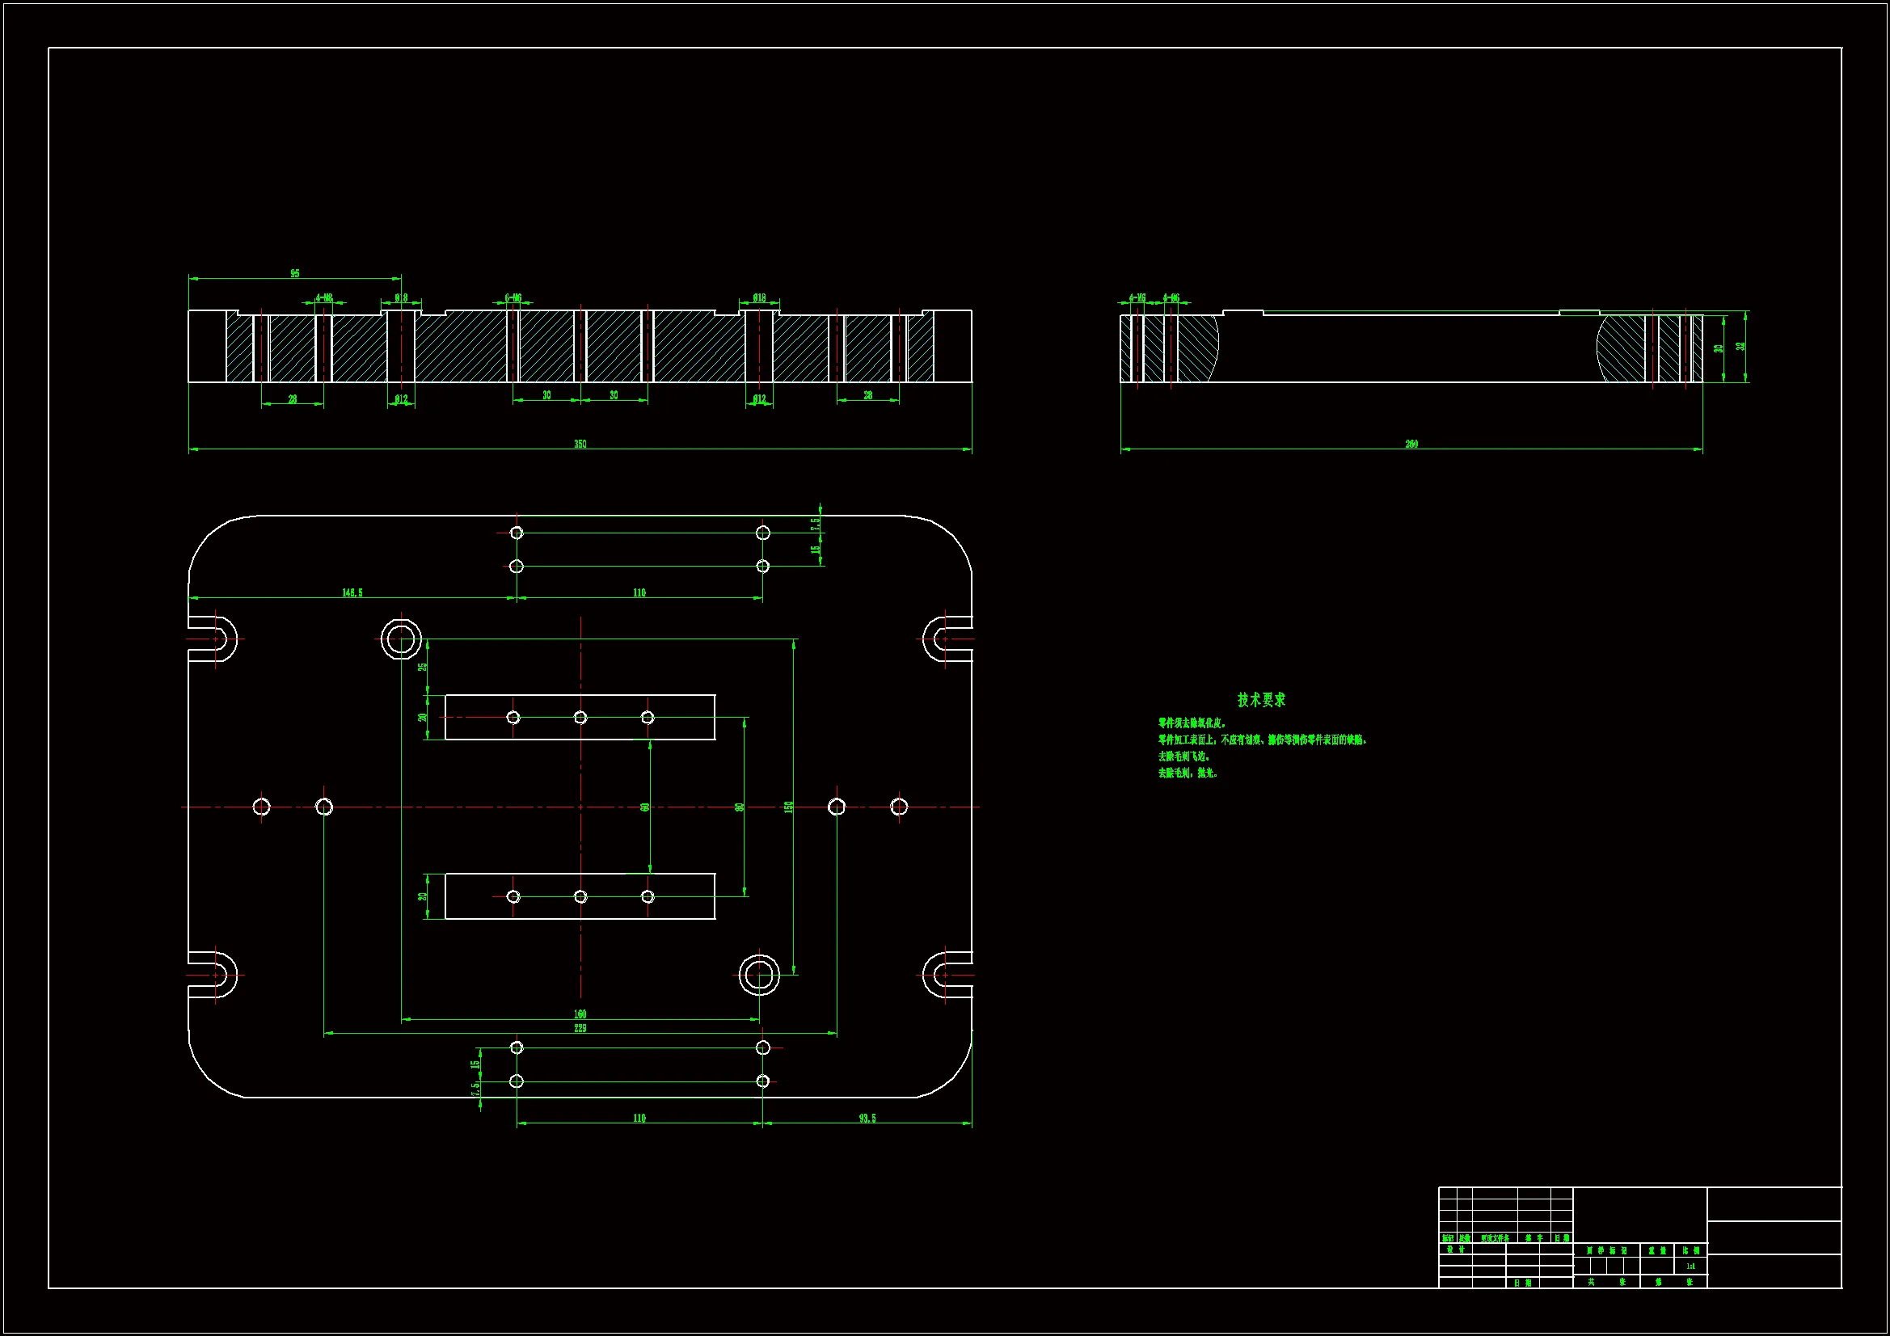Select the 229 horizontal dimension text
This screenshot has width=1890, height=1336.
pyautogui.click(x=580, y=1028)
